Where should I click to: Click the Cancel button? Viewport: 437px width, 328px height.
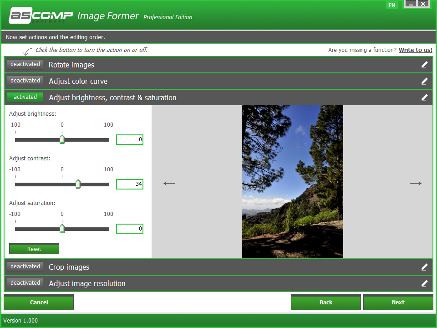tap(39, 302)
